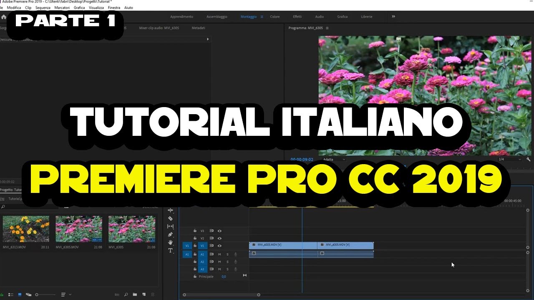
Task: Click the source panel arrow expander
Action: [208, 39]
